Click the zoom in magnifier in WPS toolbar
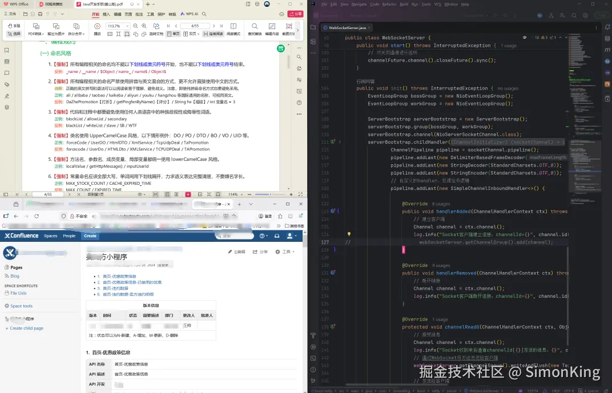The width and height of the screenshot is (612, 393). [x=144, y=26]
